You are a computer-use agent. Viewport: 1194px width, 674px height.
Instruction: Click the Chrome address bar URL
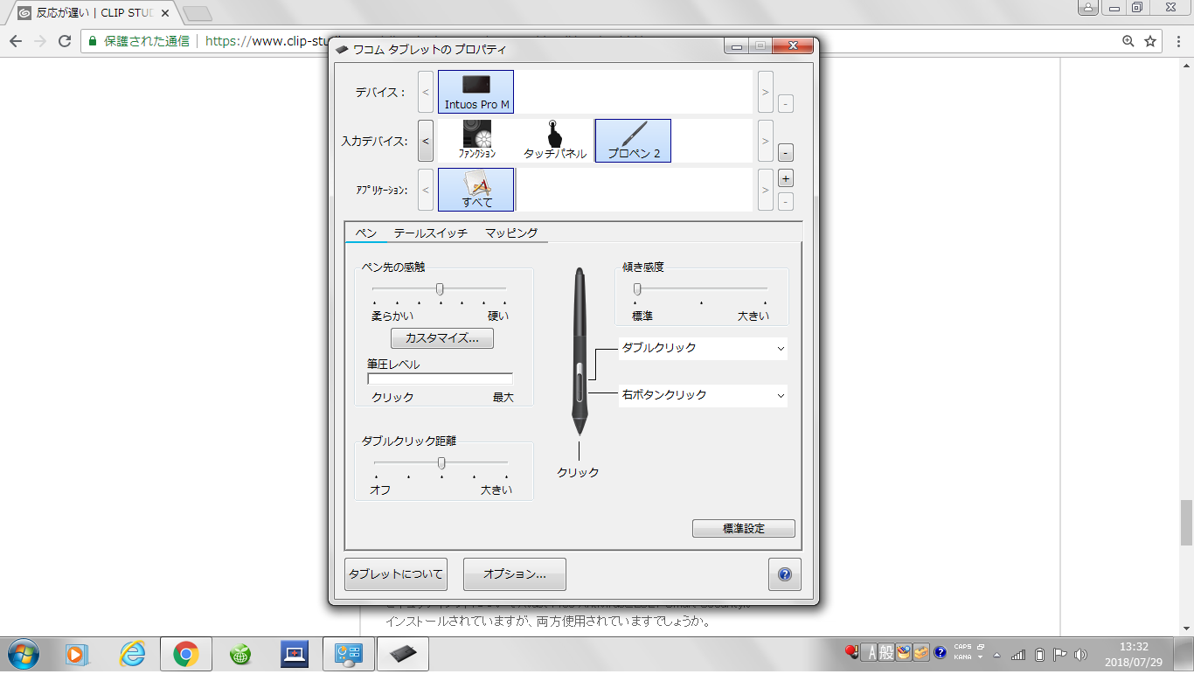point(268,41)
